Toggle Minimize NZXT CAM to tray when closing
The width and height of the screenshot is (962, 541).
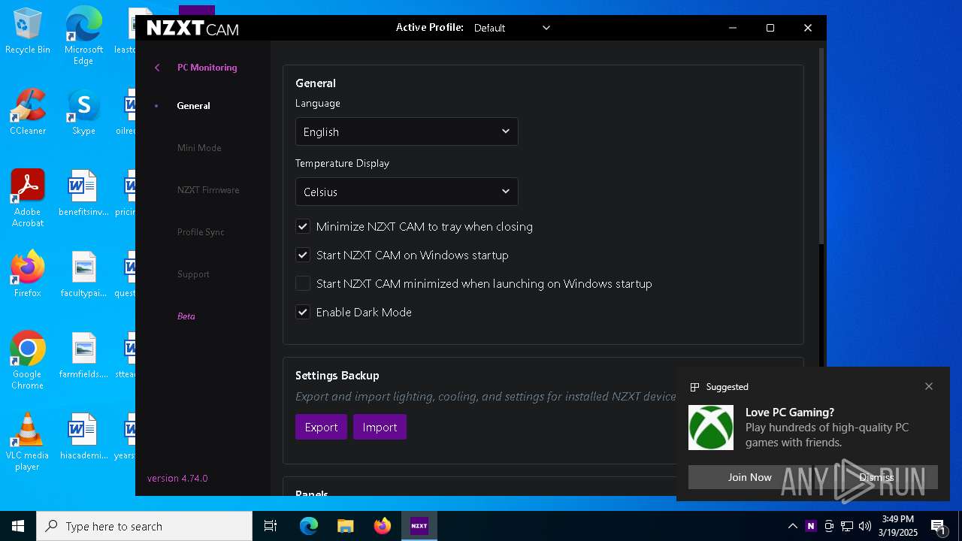[303, 226]
